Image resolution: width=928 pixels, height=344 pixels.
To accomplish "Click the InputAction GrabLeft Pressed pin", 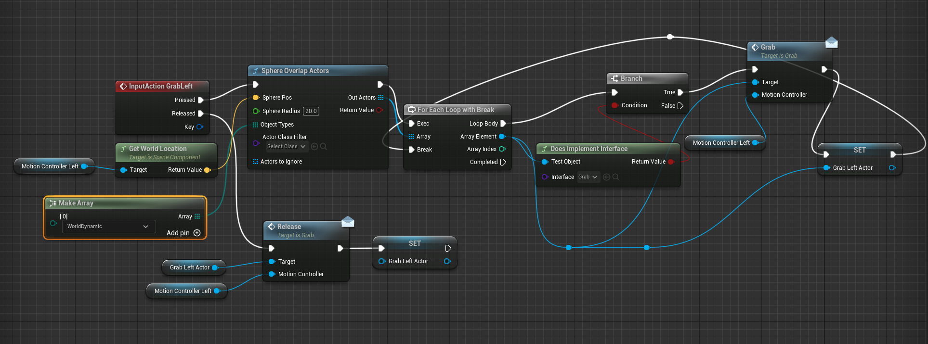I will click(x=201, y=100).
